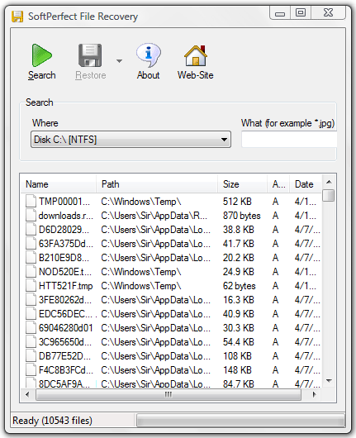The width and height of the screenshot is (356, 438).
Task: Select file EDC56DEC... in the list
Action: click(x=65, y=314)
